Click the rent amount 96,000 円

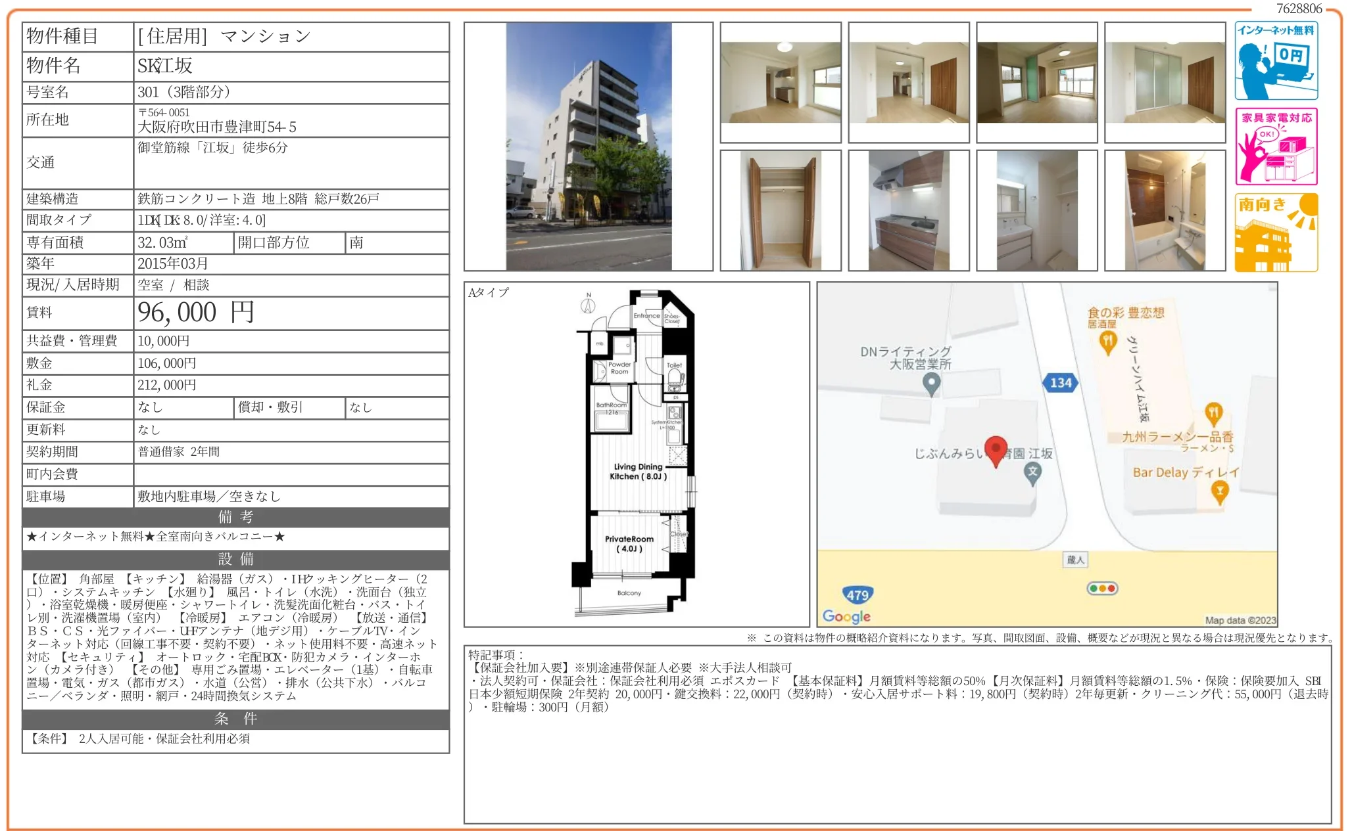coord(195,313)
